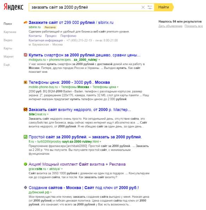The width and height of the screenshot is (206, 210).
Task: Click the mobiguru.ru red favicon
Action: (x=25, y=55)
